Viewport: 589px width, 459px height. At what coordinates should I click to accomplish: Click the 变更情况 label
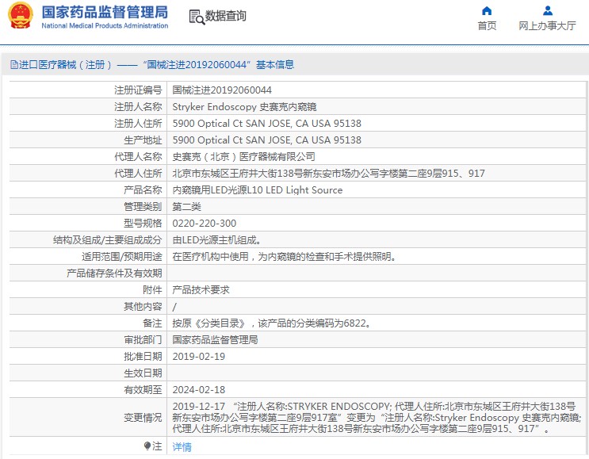coord(143,417)
